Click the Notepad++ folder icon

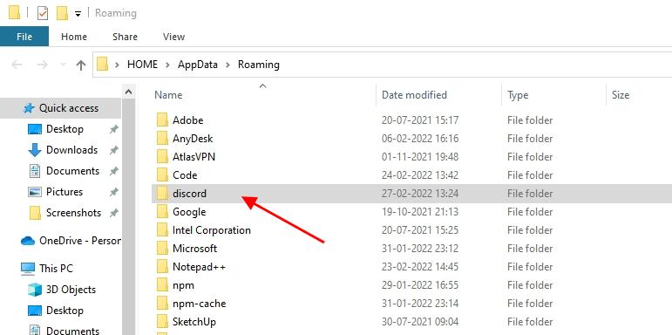[162, 267]
